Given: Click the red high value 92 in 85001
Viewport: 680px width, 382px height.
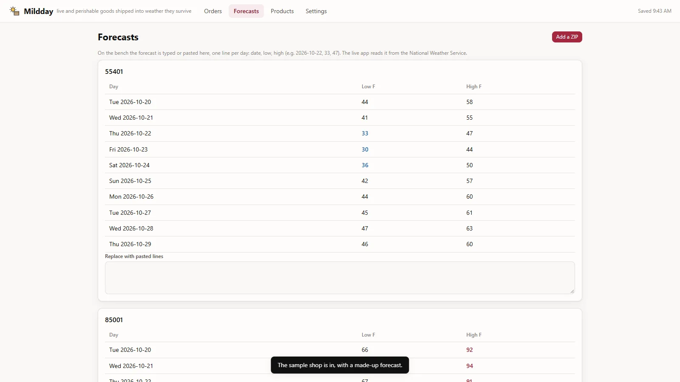Looking at the screenshot, I should pyautogui.click(x=469, y=350).
